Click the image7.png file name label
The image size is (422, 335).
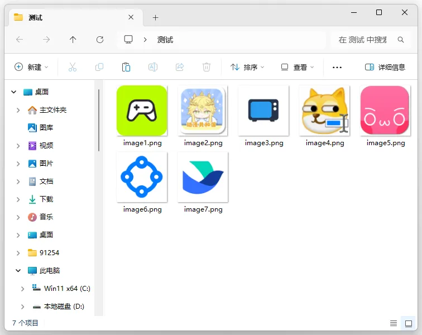click(x=203, y=209)
